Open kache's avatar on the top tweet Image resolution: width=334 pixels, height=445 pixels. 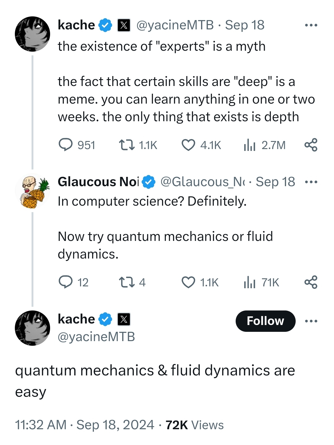pos(32,34)
